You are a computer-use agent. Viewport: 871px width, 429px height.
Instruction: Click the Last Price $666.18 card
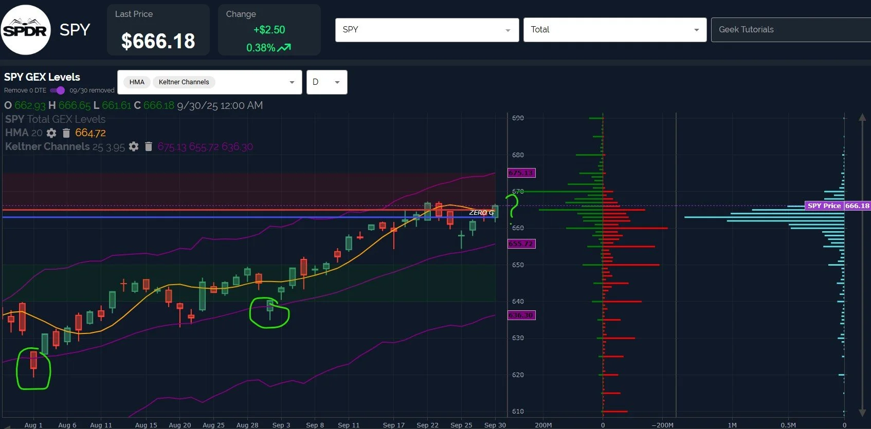[x=158, y=30]
